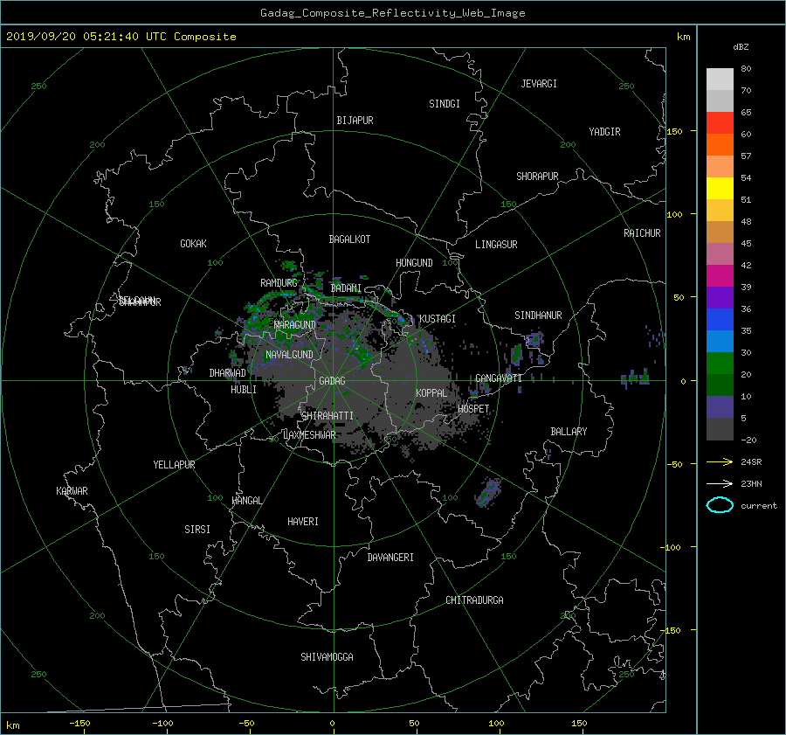This screenshot has height=735, width=786.
Task: Click the HANGAL city label
Action: pos(246,501)
